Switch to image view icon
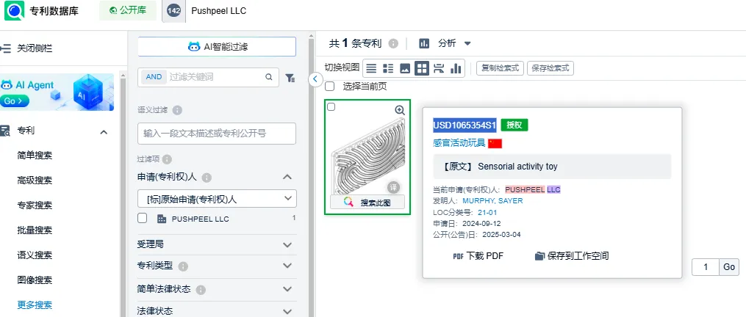This screenshot has height=317, width=746. pyautogui.click(x=405, y=68)
